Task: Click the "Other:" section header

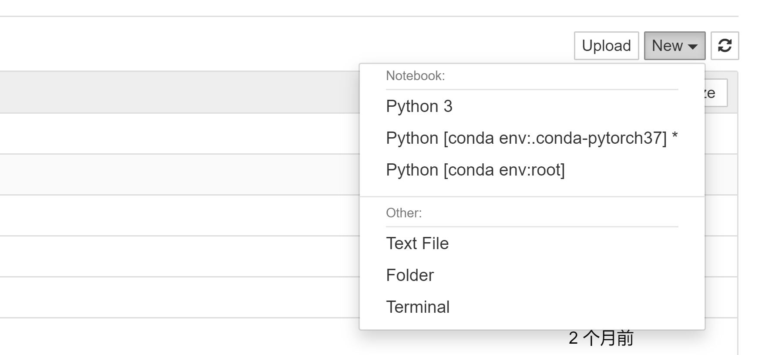Action: tap(404, 213)
